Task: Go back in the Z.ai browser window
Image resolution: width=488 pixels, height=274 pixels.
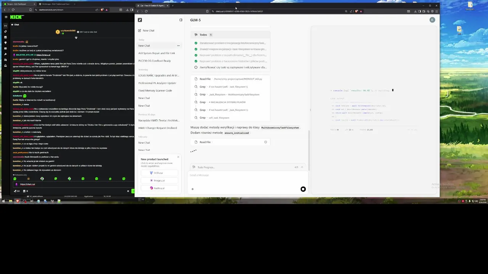Action: tap(138, 11)
